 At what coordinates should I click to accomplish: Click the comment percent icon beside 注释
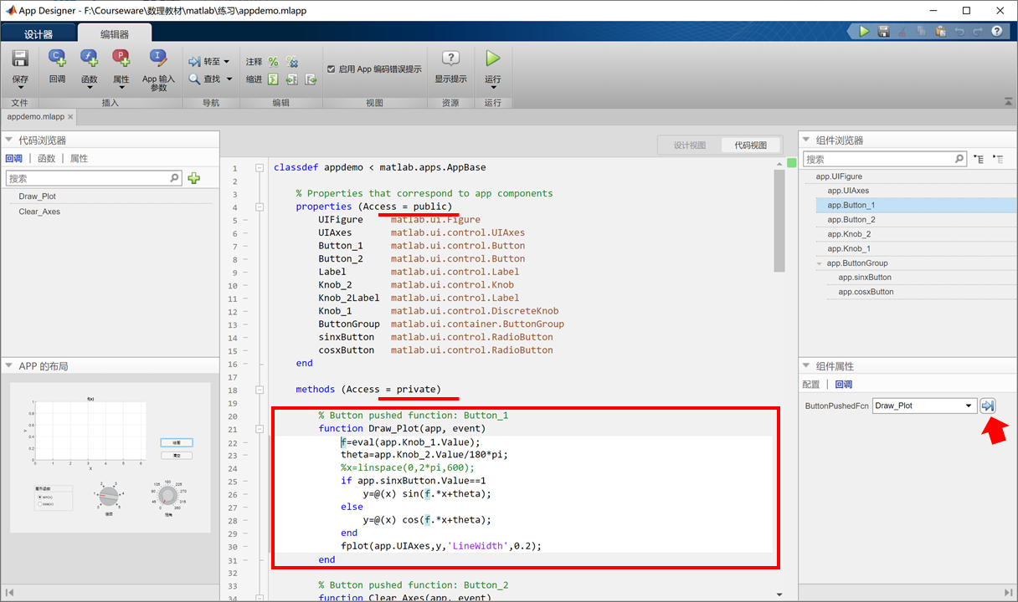click(x=273, y=62)
